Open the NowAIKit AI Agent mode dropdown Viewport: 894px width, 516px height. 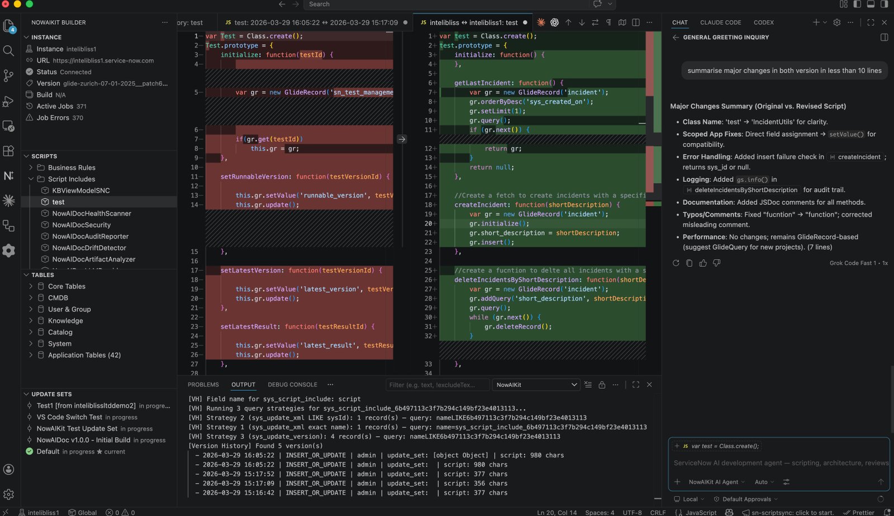pos(717,482)
